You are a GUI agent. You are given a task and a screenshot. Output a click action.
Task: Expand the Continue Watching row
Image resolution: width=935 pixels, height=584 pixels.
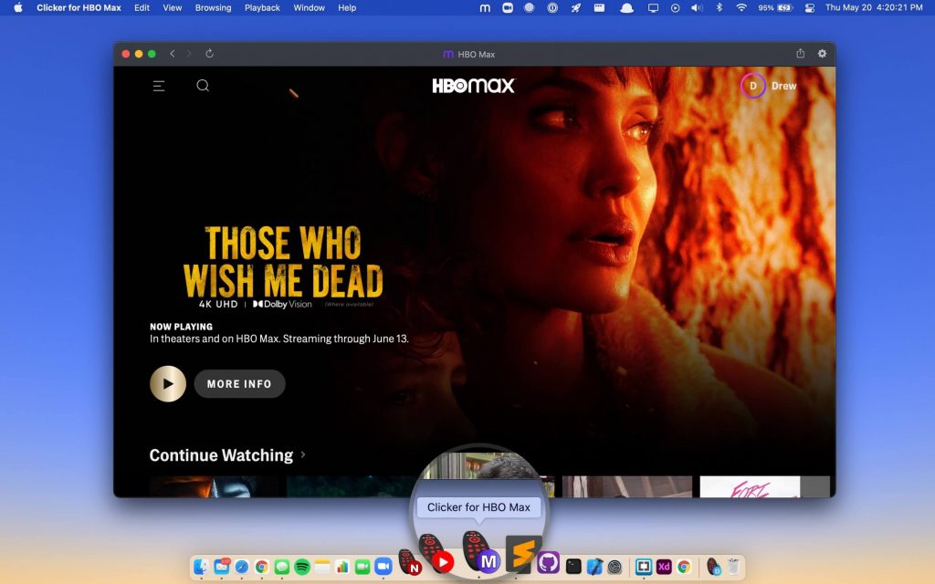coord(302,454)
